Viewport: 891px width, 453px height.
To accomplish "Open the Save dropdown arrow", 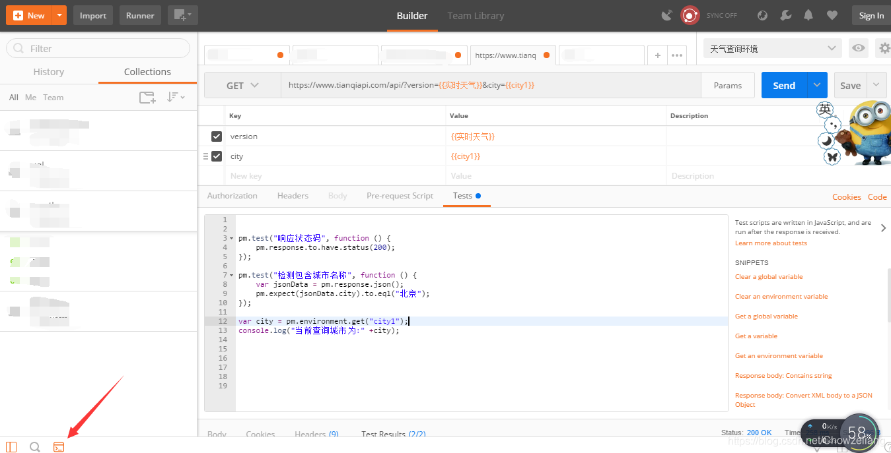I will pos(876,86).
